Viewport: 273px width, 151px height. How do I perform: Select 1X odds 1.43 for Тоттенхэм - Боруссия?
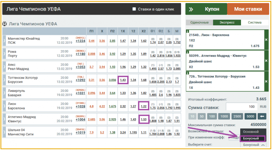[x=123, y=80]
